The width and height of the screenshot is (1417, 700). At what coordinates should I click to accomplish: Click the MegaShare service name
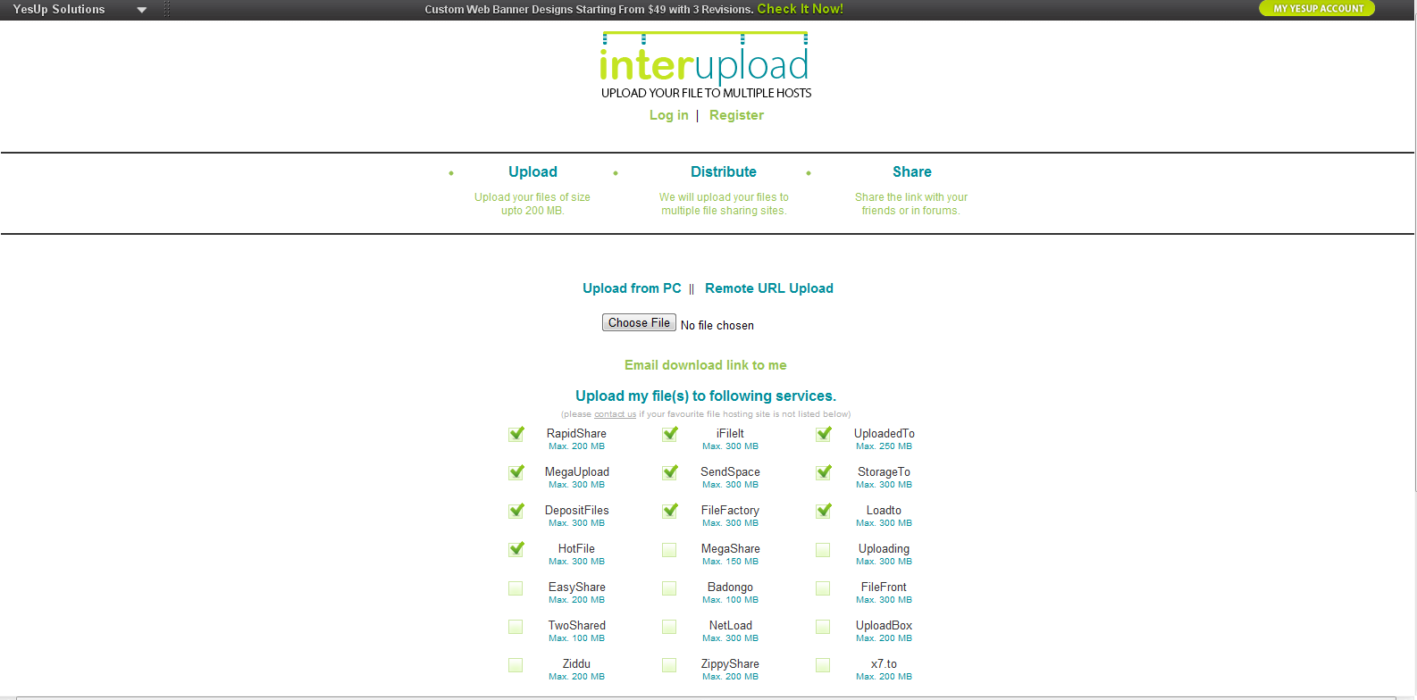point(730,549)
